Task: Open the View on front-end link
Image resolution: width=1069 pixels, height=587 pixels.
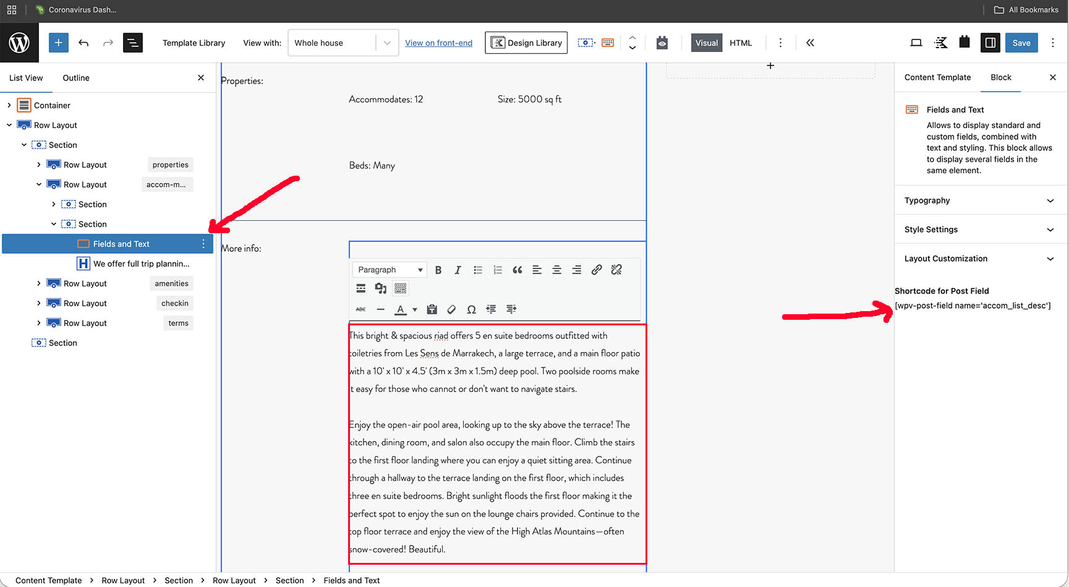Action: click(x=438, y=43)
